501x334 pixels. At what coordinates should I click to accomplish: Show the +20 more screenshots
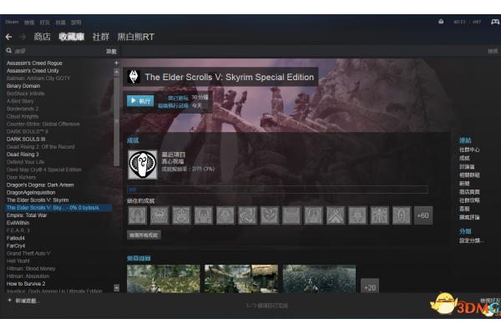(x=370, y=286)
